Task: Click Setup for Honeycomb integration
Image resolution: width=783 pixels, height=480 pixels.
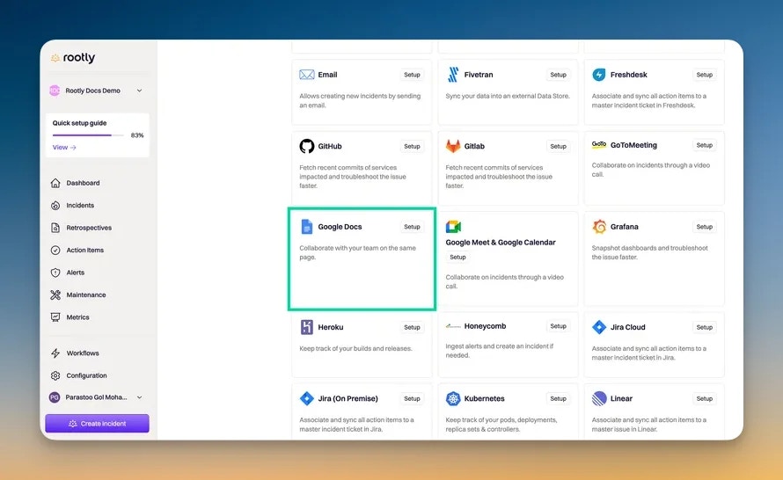Action: click(559, 326)
